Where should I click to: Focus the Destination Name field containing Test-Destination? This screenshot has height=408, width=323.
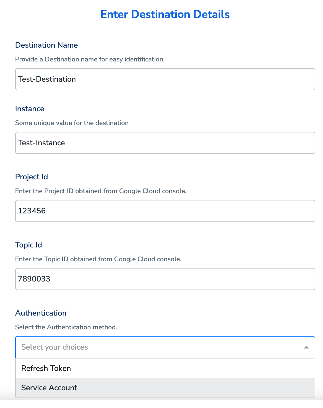[165, 79]
